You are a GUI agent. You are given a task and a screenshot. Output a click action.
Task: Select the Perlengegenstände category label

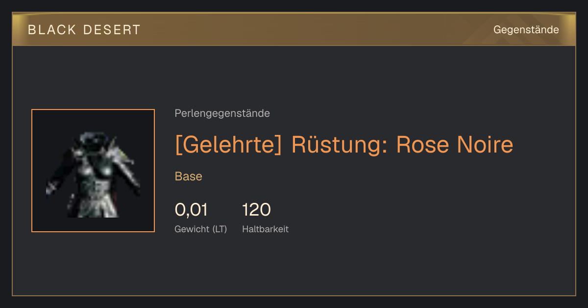click(x=222, y=113)
